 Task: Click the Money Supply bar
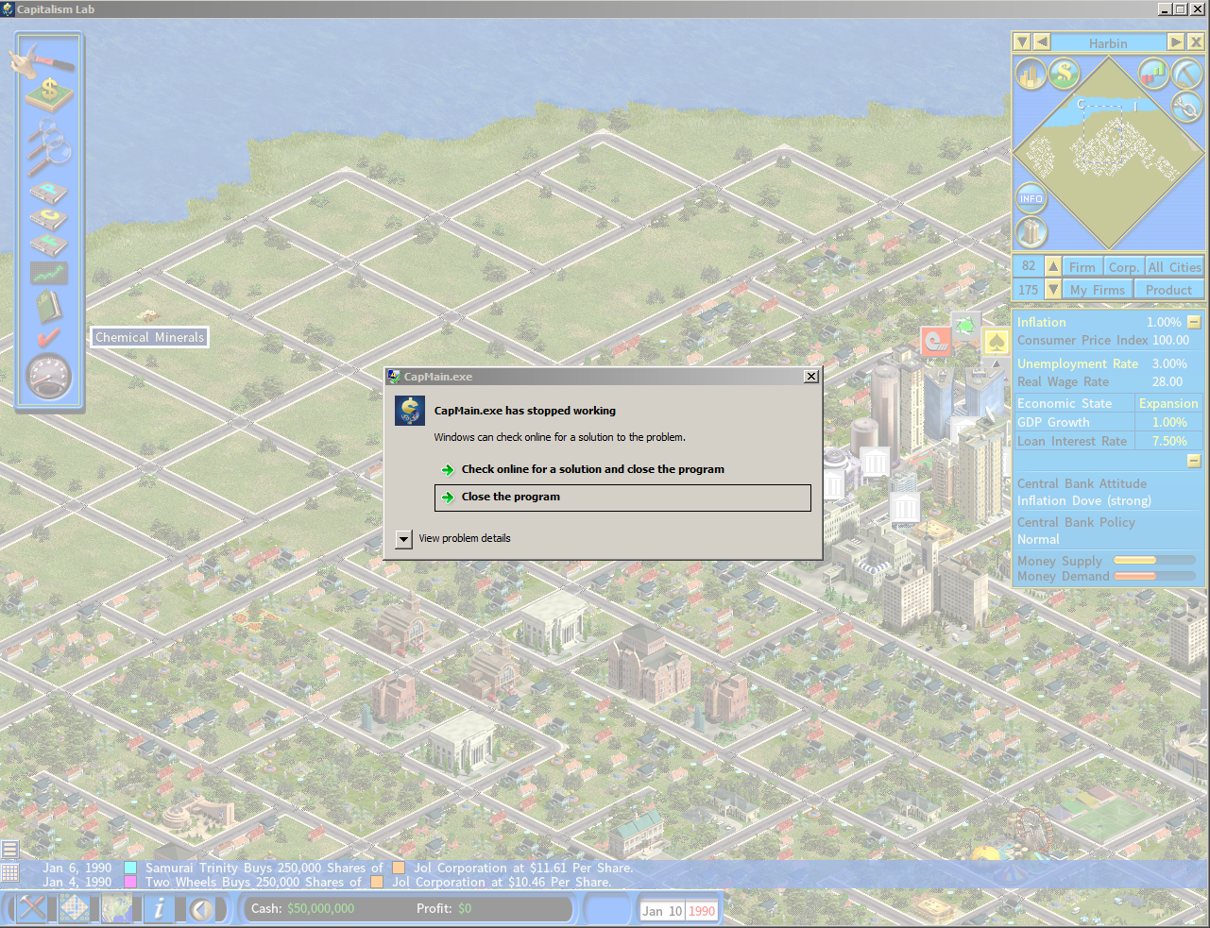(1154, 561)
